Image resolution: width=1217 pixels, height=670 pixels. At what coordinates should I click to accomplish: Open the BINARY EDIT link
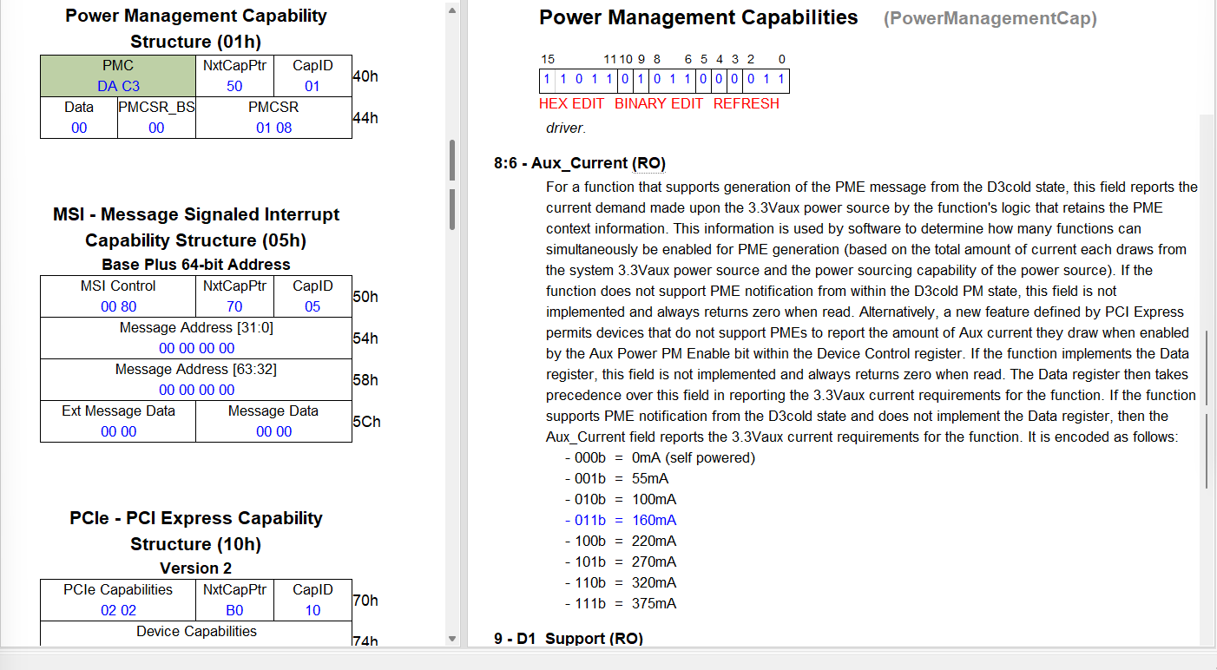[659, 103]
